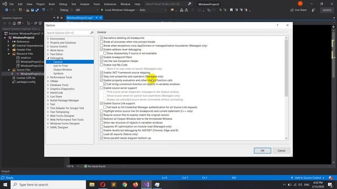Screen dimensions: 337x189
Task: Open the Extensions menu
Action: point(110,4)
